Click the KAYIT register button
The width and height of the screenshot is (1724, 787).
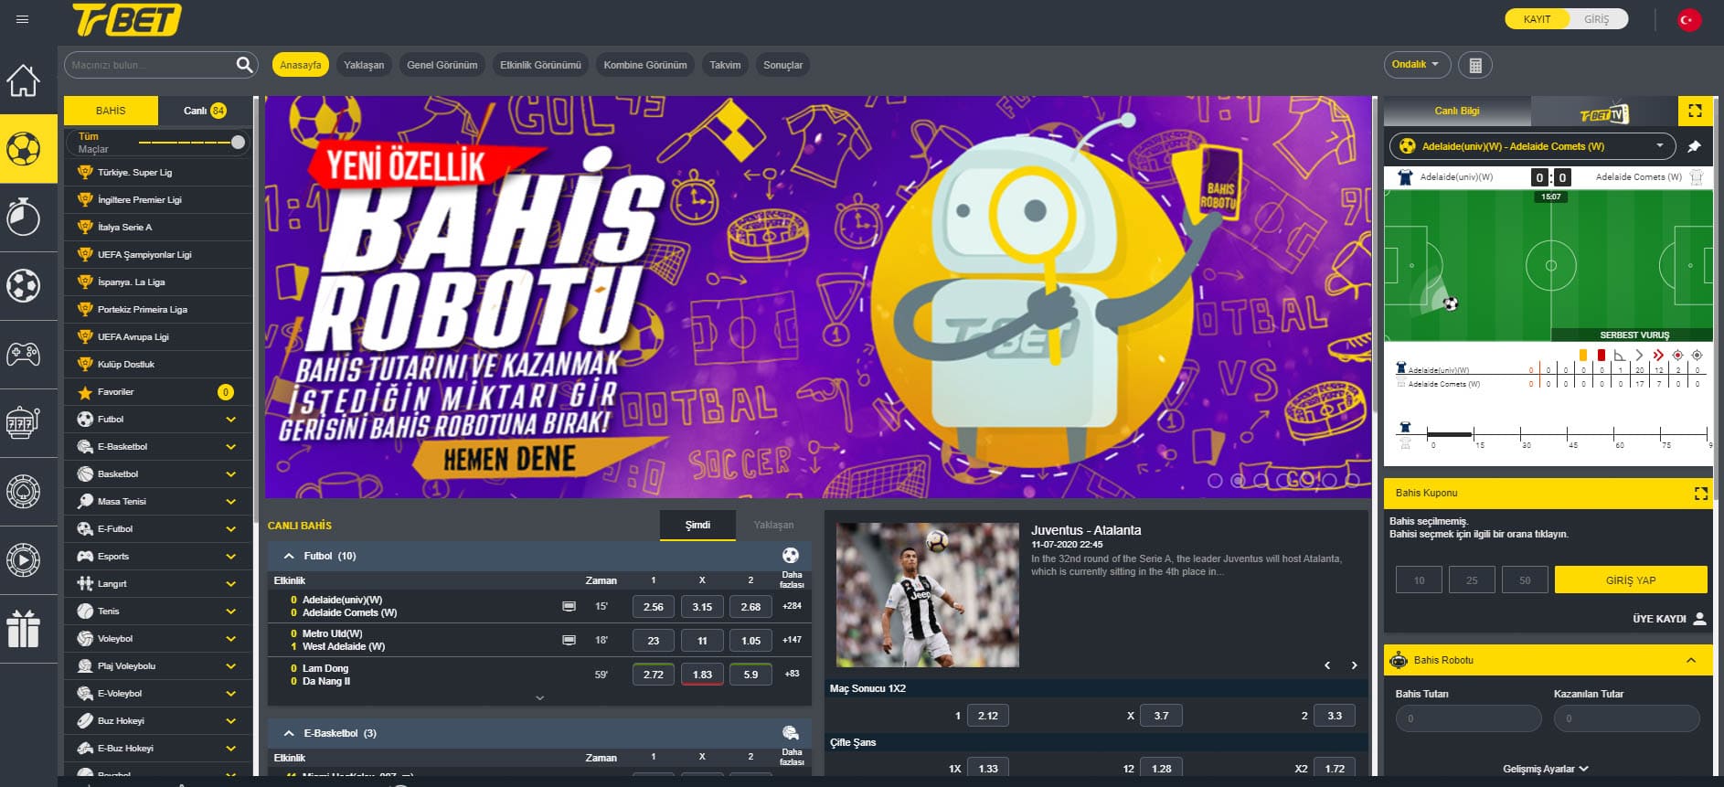(1537, 19)
